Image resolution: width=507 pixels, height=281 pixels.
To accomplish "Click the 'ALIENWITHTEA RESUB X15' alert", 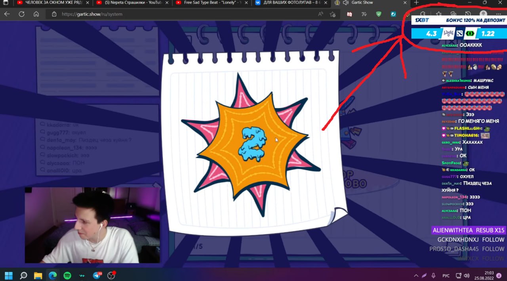I will (468, 230).
